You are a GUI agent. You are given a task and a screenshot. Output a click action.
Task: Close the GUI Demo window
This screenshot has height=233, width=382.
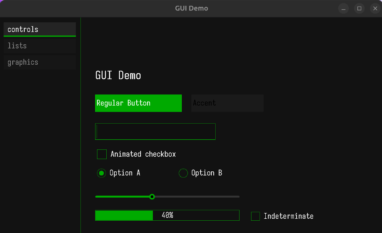pos(375,8)
